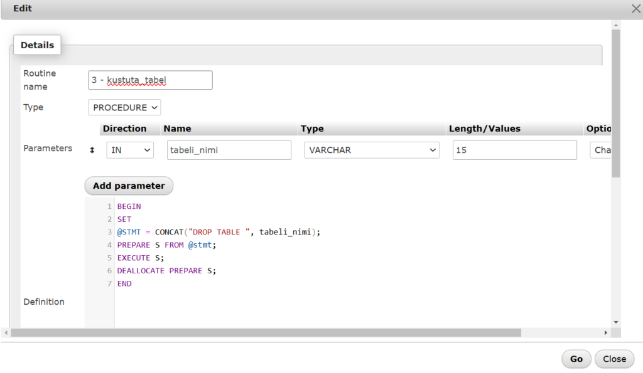
Task: Click the horizontal scrollbar left arrow
Action: pyautogui.click(x=6, y=332)
